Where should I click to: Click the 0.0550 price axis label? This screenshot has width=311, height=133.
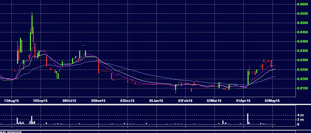coord(303,13)
